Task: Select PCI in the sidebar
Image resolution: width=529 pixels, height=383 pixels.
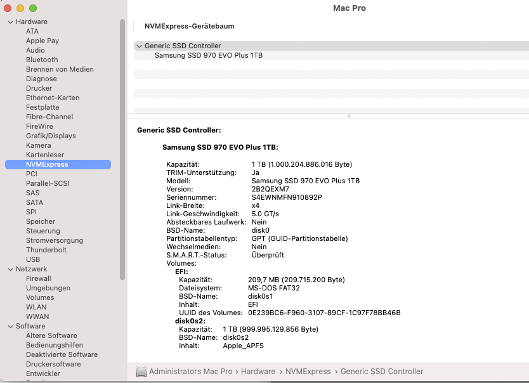Action: pyautogui.click(x=32, y=174)
